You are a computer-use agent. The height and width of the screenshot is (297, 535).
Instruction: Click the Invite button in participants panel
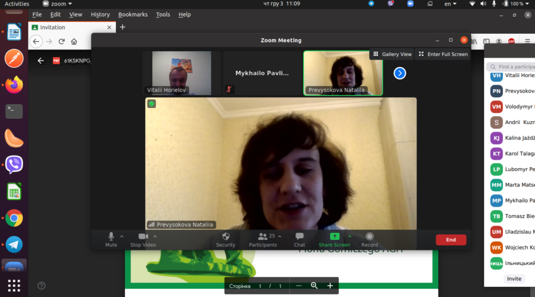pyautogui.click(x=514, y=279)
